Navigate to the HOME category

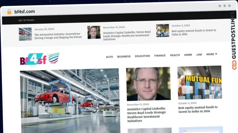click(188, 55)
